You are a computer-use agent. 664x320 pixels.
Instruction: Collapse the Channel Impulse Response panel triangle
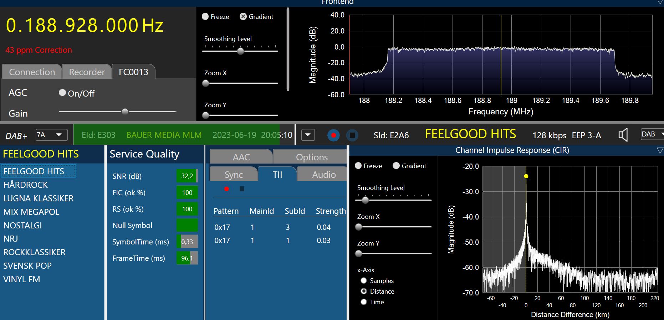(x=659, y=150)
